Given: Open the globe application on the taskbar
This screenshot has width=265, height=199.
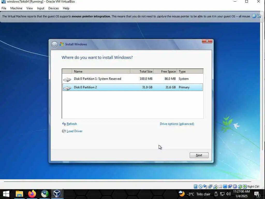Looking at the screenshot, I should [x=45, y=194].
